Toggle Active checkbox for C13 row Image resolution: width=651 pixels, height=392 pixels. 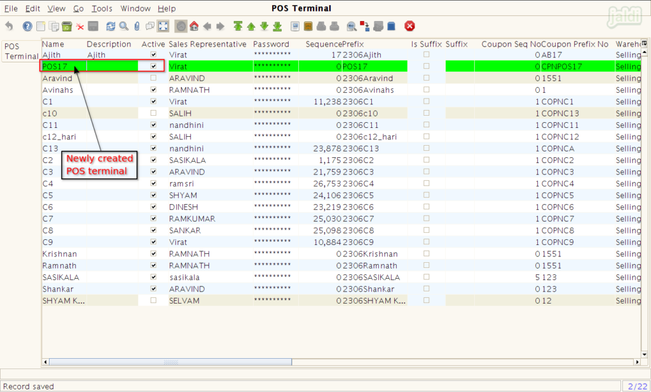[x=154, y=148]
